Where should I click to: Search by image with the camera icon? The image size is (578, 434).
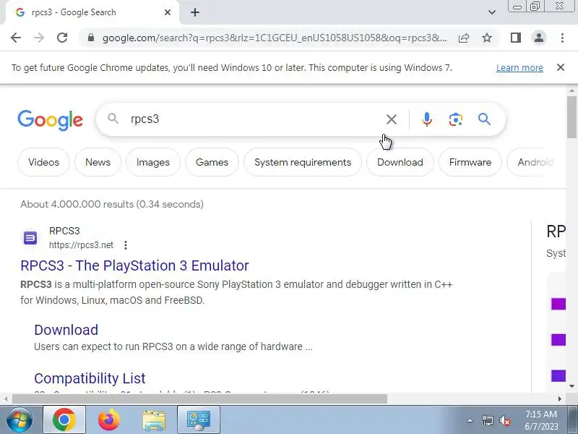point(456,119)
